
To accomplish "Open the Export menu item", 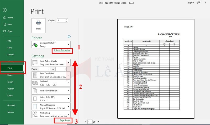I will pos(10,82).
